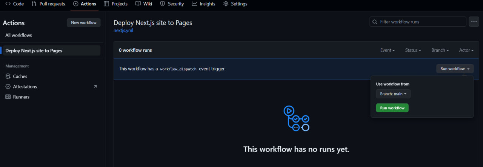Open the three-dots workflow options menu
This screenshot has height=167, width=483.
(x=474, y=22)
